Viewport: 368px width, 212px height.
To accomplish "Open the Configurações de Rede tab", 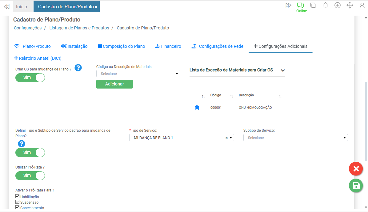I will coord(217,46).
